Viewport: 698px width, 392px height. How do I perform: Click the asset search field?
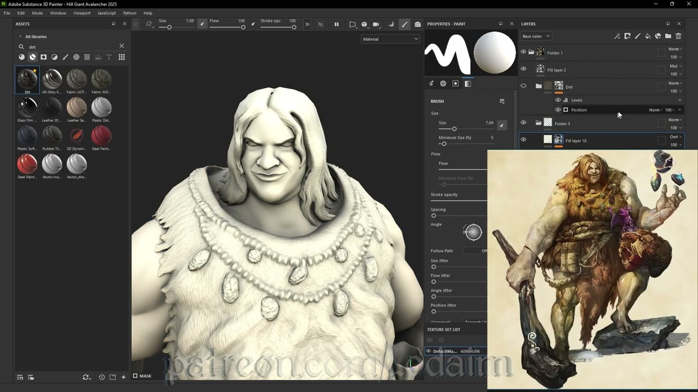pyautogui.click(x=71, y=47)
